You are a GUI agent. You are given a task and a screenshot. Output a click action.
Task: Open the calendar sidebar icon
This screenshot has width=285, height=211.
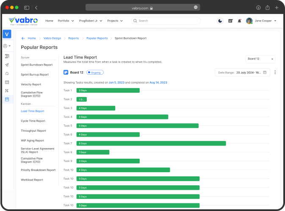coord(7,82)
